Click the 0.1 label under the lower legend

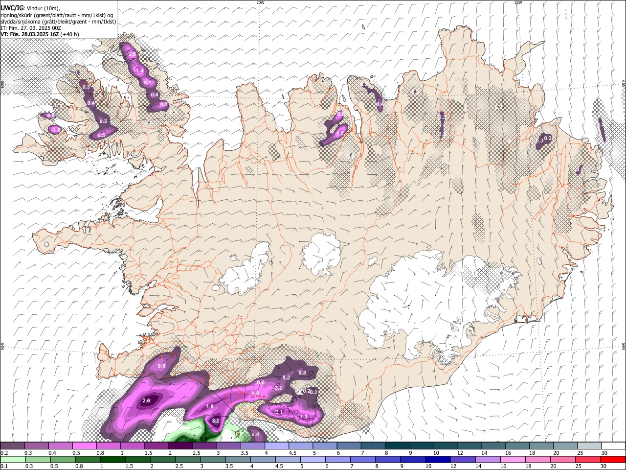click(x=3, y=466)
